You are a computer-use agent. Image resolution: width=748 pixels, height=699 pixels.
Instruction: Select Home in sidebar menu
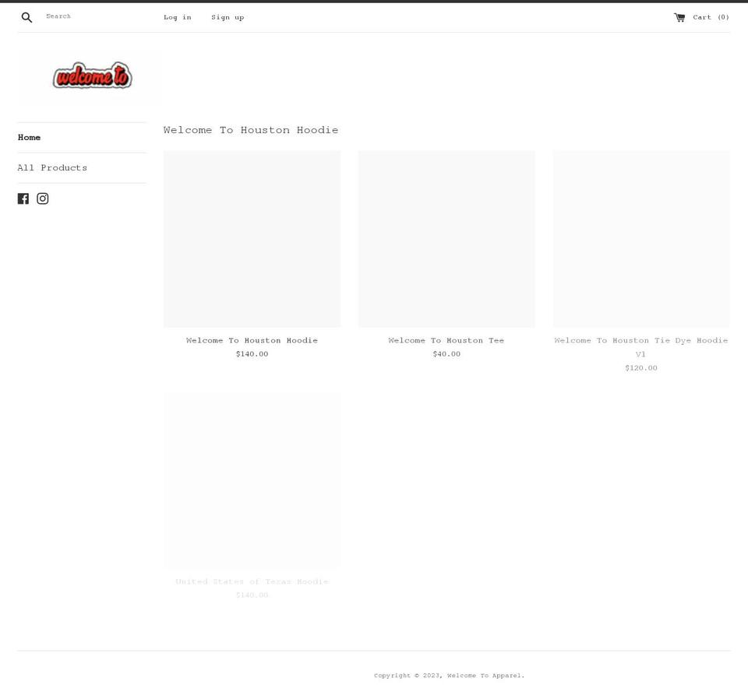29,137
